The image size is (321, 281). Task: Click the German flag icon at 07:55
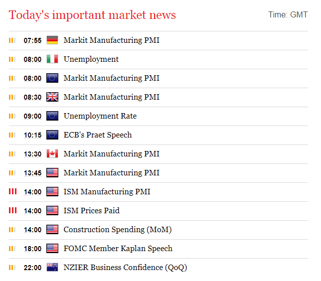[52, 40]
